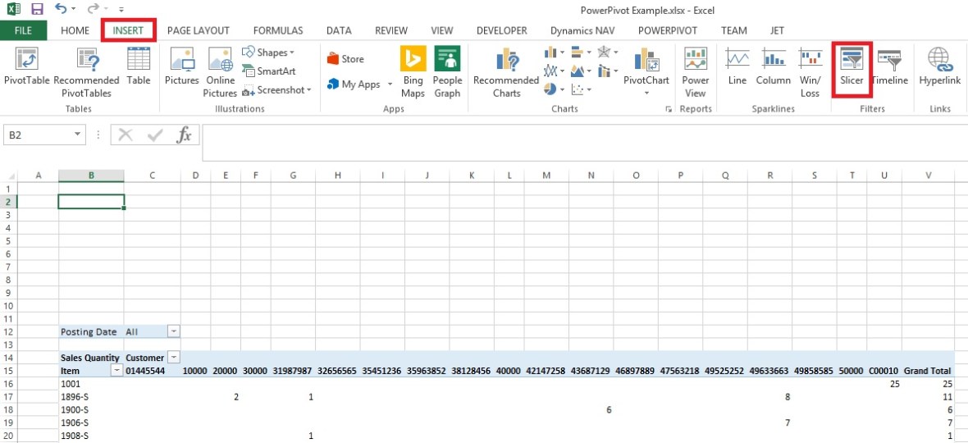Insert a Table from the Tables group

(139, 66)
